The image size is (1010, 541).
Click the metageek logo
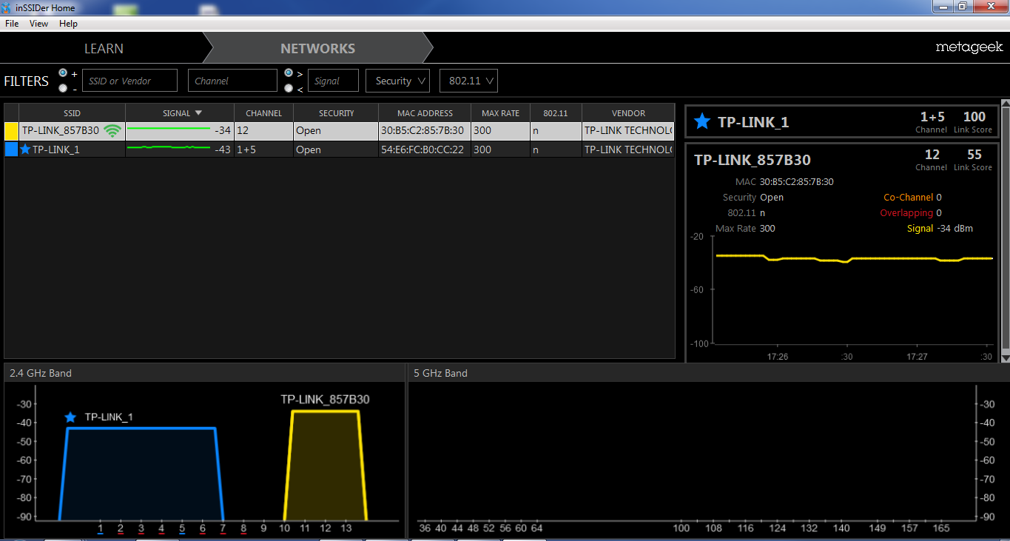pyautogui.click(x=969, y=47)
